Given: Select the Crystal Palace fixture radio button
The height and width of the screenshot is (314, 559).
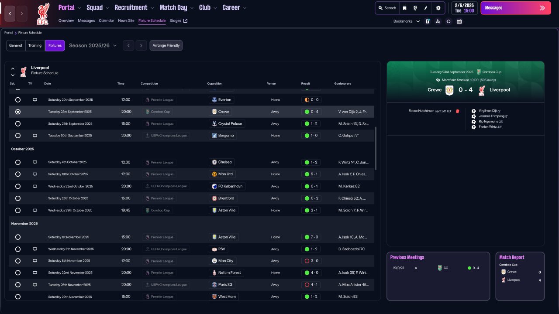Looking at the screenshot, I should [18, 124].
